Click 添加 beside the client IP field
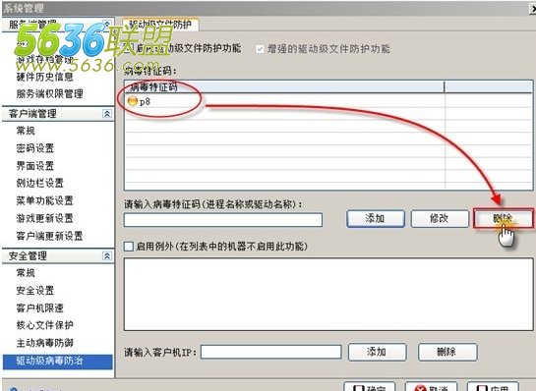The image size is (536, 391). pos(377,352)
